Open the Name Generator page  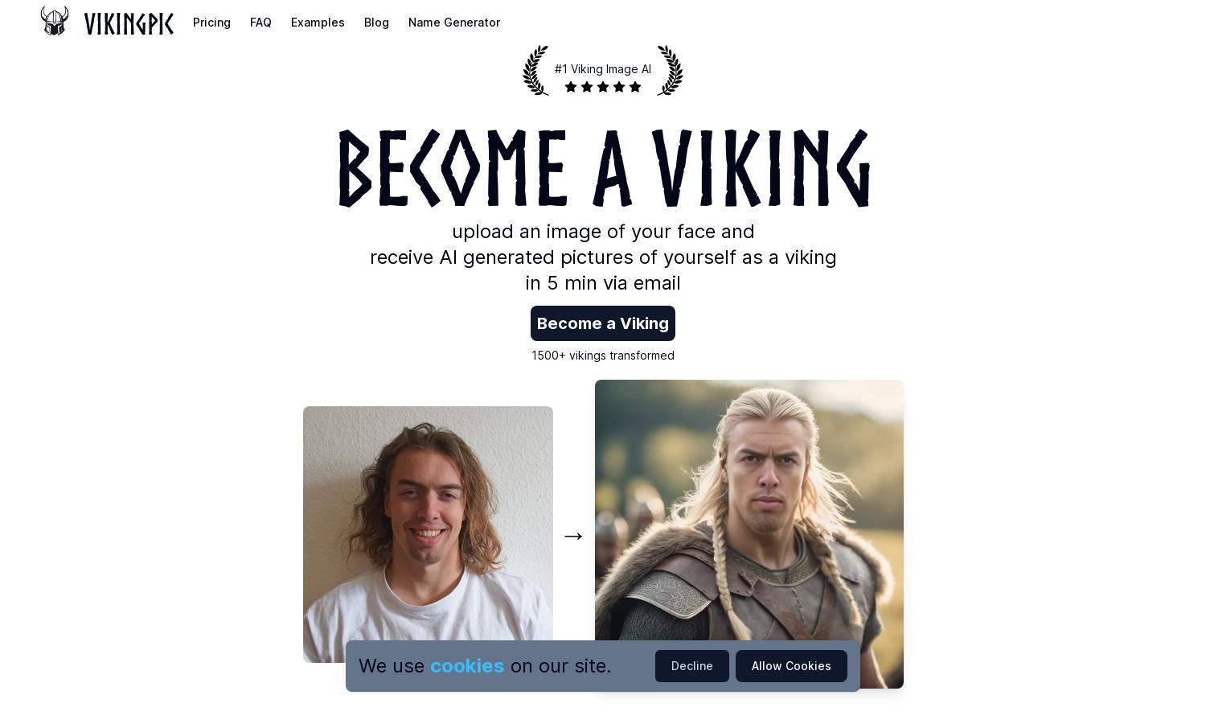(x=454, y=23)
